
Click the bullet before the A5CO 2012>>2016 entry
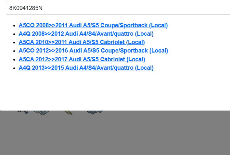[x=14, y=51]
